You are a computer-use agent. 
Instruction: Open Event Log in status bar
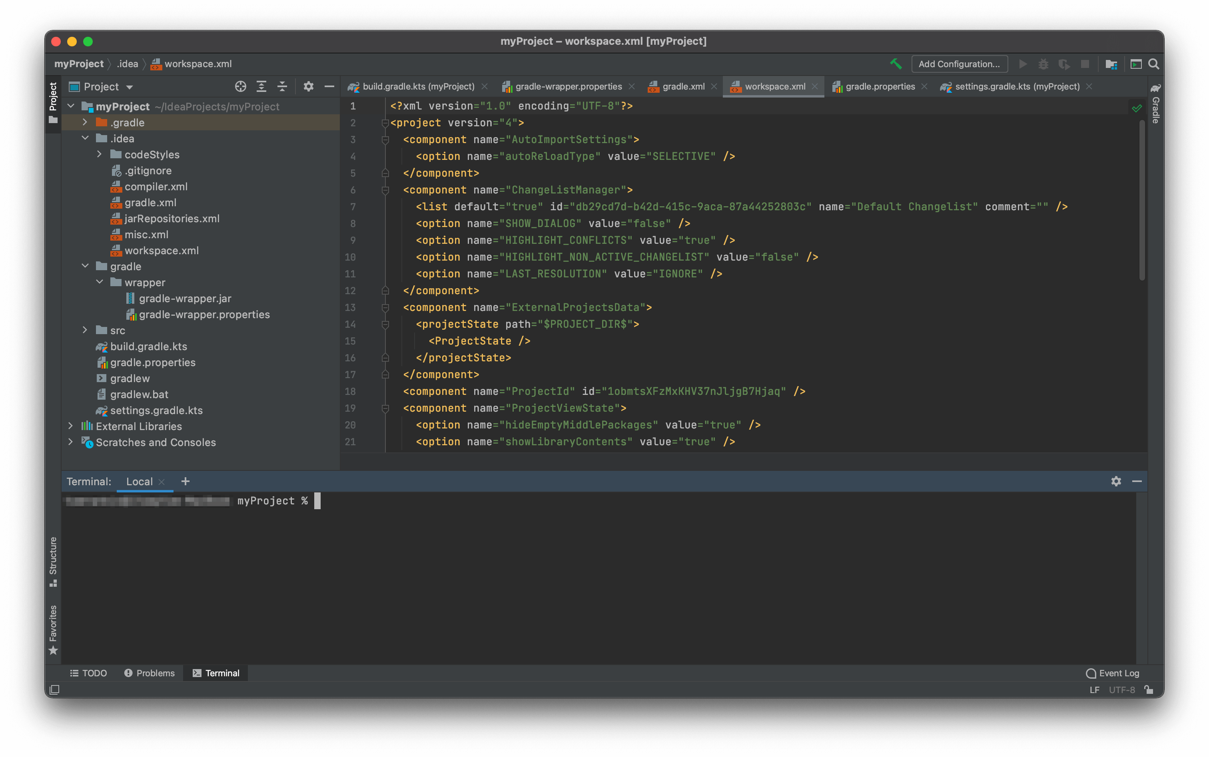coord(1112,673)
